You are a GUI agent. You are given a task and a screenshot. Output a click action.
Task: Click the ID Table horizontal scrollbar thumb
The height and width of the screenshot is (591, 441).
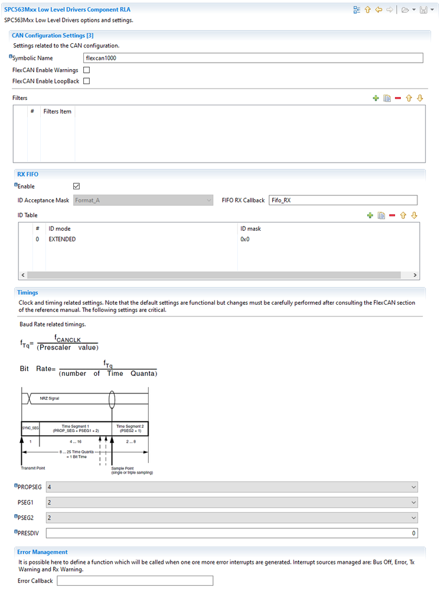214,275
